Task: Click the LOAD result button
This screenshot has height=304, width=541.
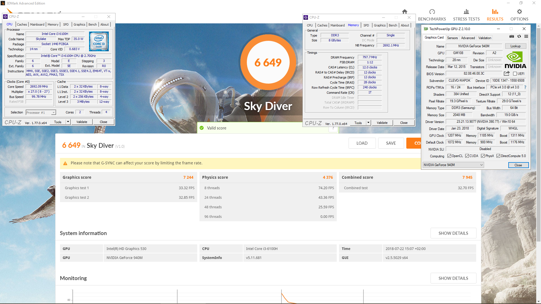Action: 362,143
